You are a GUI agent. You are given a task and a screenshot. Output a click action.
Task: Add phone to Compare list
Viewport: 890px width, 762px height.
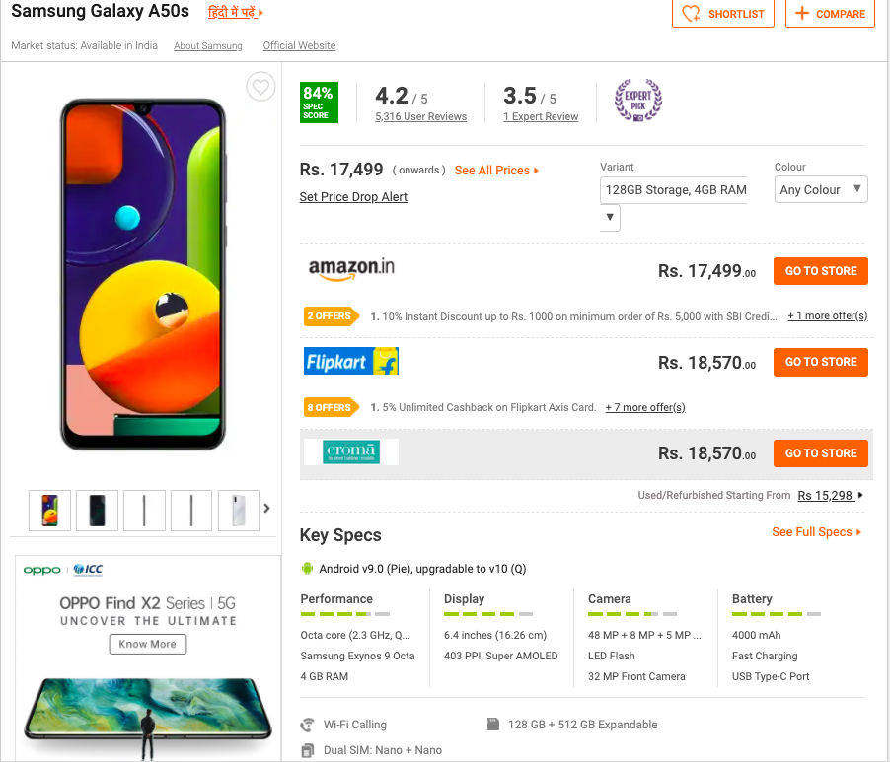(830, 14)
